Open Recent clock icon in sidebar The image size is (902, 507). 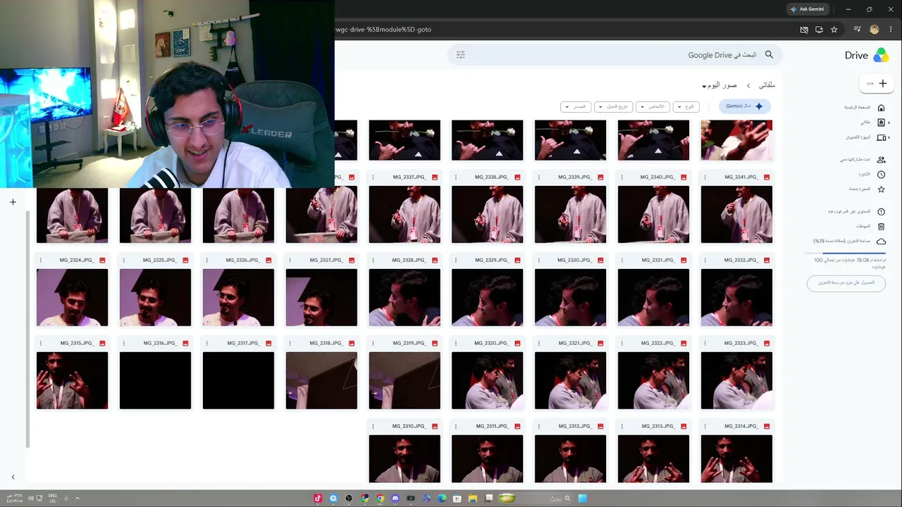[x=881, y=175]
